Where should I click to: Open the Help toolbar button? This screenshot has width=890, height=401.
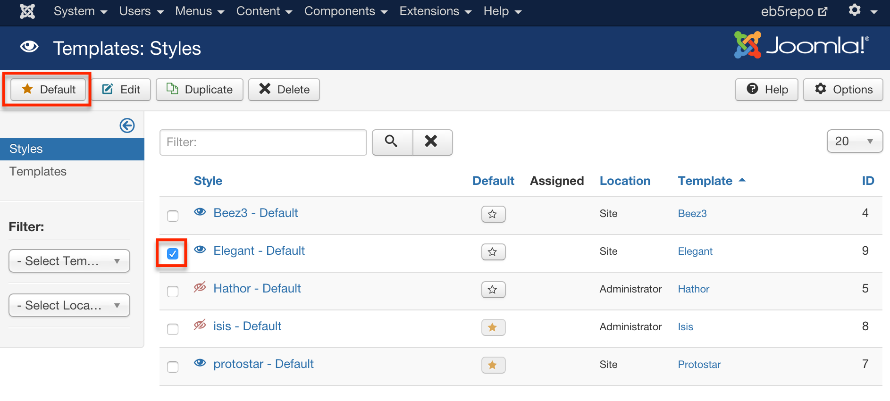(767, 90)
